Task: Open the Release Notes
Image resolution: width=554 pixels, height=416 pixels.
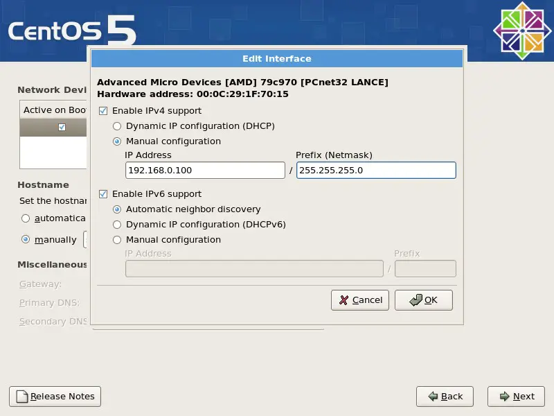Action: click(x=55, y=397)
